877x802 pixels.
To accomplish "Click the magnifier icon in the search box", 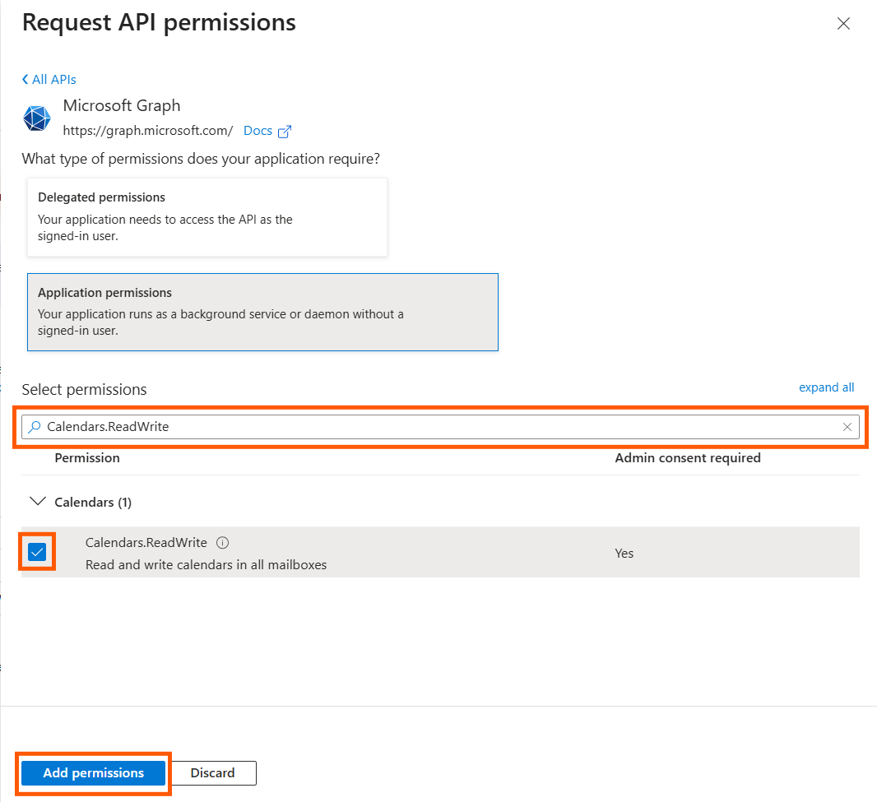I will point(35,427).
